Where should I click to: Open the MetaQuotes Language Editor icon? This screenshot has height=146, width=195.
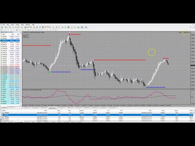35,27
